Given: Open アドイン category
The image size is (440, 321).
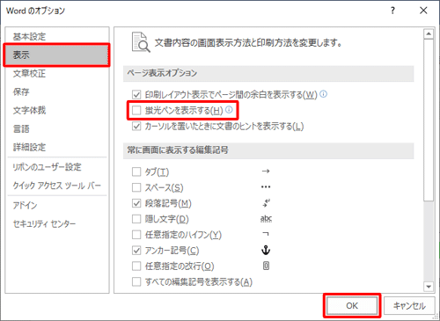Looking at the screenshot, I should [x=25, y=206].
